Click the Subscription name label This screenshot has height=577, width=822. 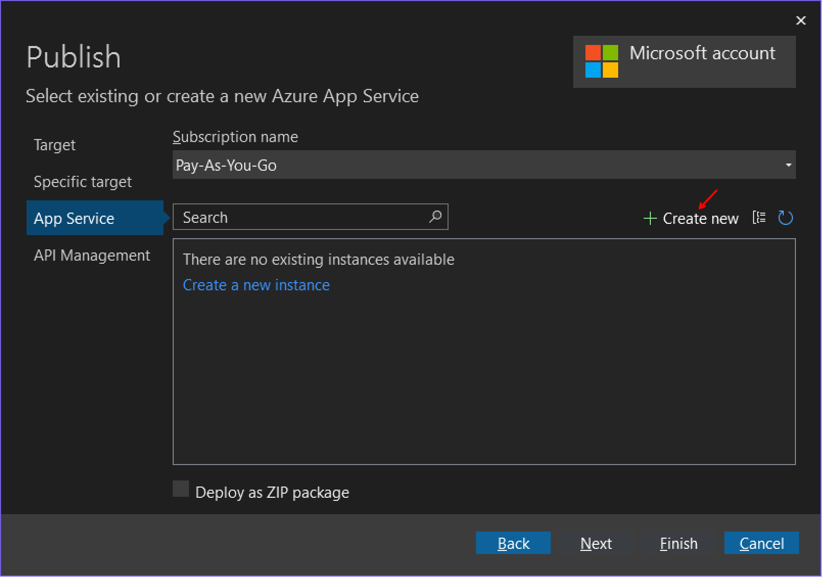click(236, 137)
